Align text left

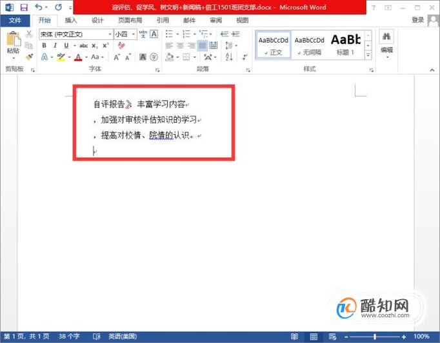point(169,45)
